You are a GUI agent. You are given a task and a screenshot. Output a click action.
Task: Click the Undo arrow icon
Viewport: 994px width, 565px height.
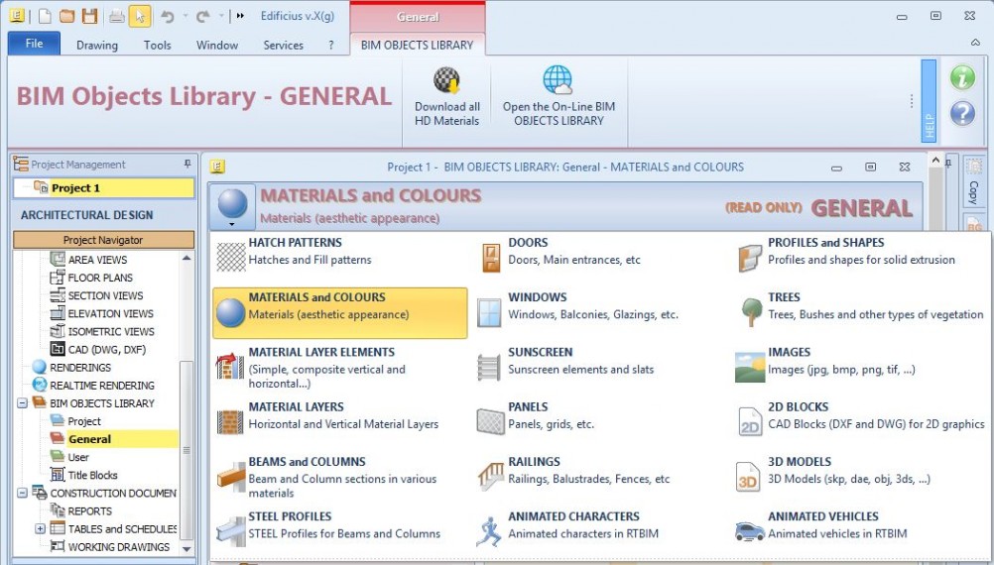click(x=168, y=16)
